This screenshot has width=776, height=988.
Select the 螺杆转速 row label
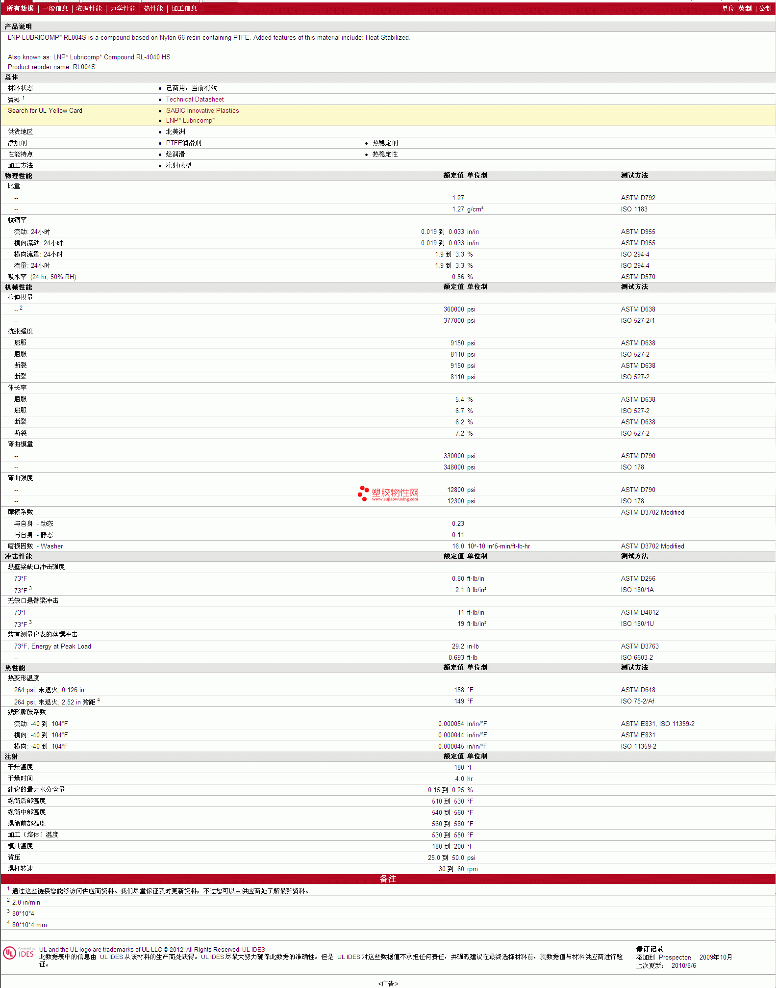point(20,868)
